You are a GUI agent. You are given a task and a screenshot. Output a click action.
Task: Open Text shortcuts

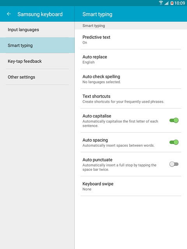point(131,98)
